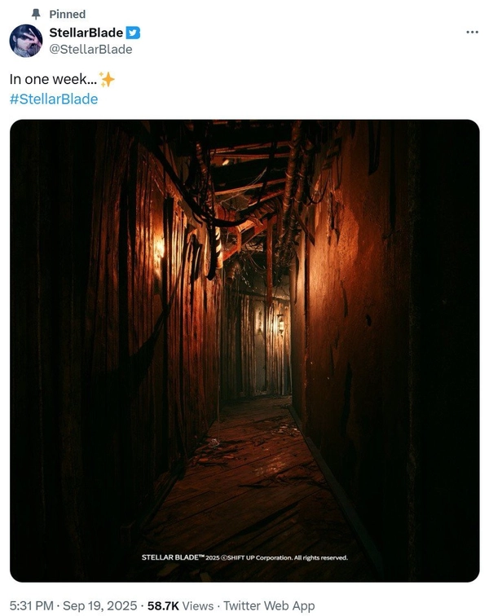This screenshot has height=616, width=489.
Task: Open the @StellarBlade handle link
Action: (90, 50)
